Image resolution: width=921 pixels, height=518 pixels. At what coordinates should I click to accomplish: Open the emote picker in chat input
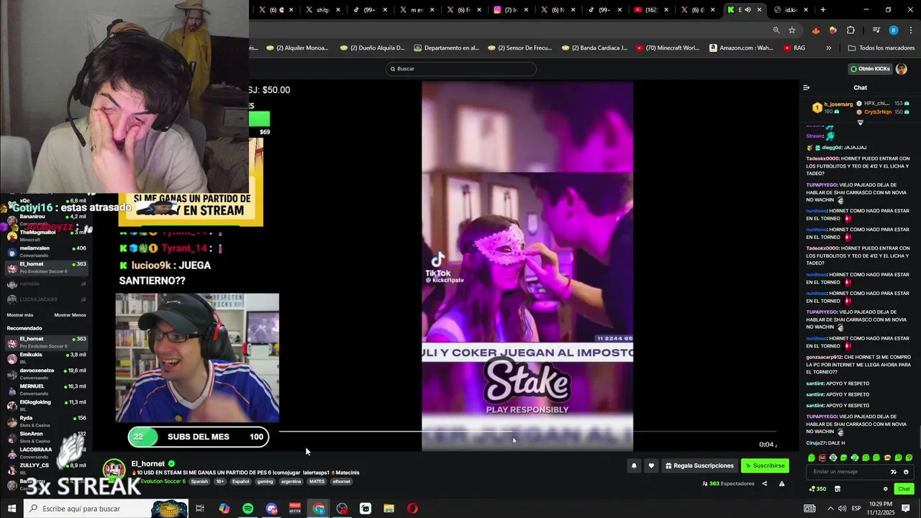click(x=906, y=472)
